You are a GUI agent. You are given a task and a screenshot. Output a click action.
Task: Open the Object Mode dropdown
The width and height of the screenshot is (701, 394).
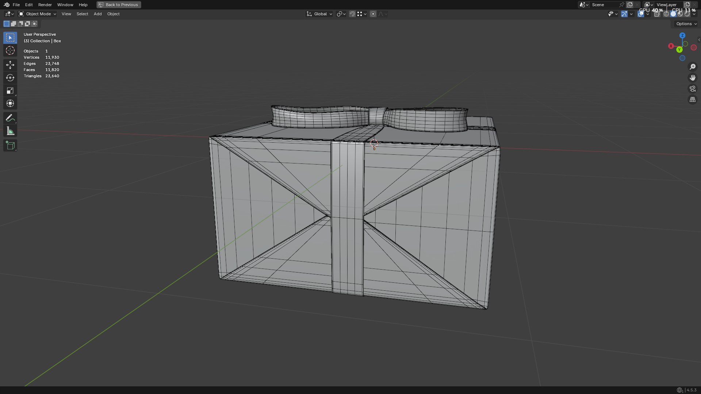37,14
